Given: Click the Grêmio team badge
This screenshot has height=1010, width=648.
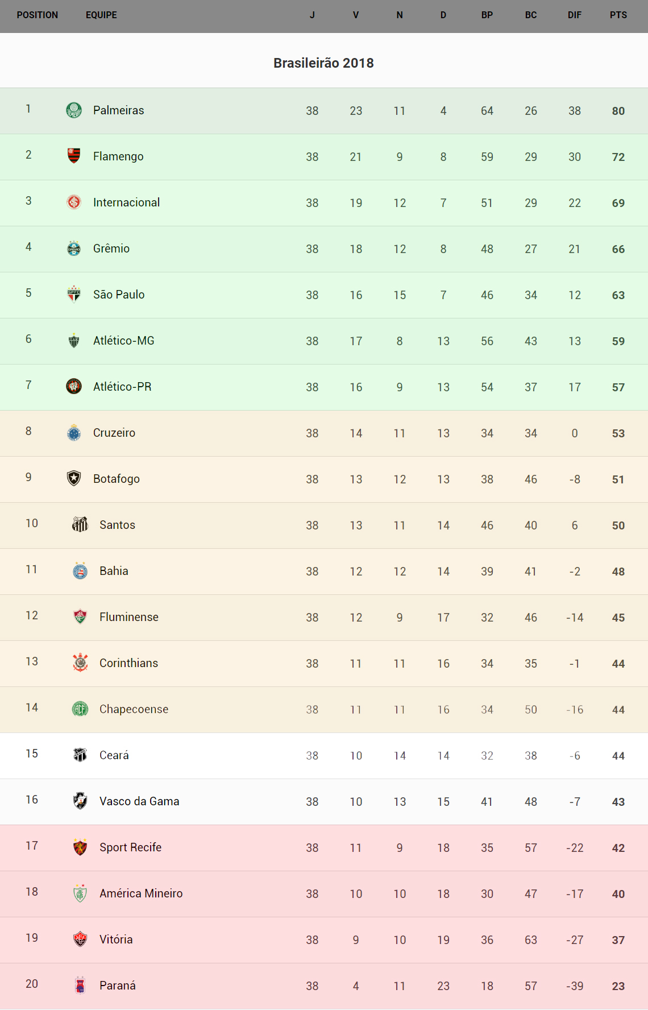Looking at the screenshot, I should click(x=74, y=248).
